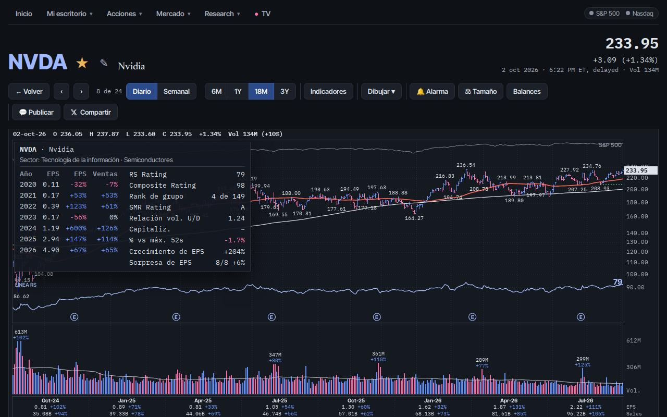The image size is (667, 417).
Task: Click the Nasdaq index indicator
Action: [639, 14]
